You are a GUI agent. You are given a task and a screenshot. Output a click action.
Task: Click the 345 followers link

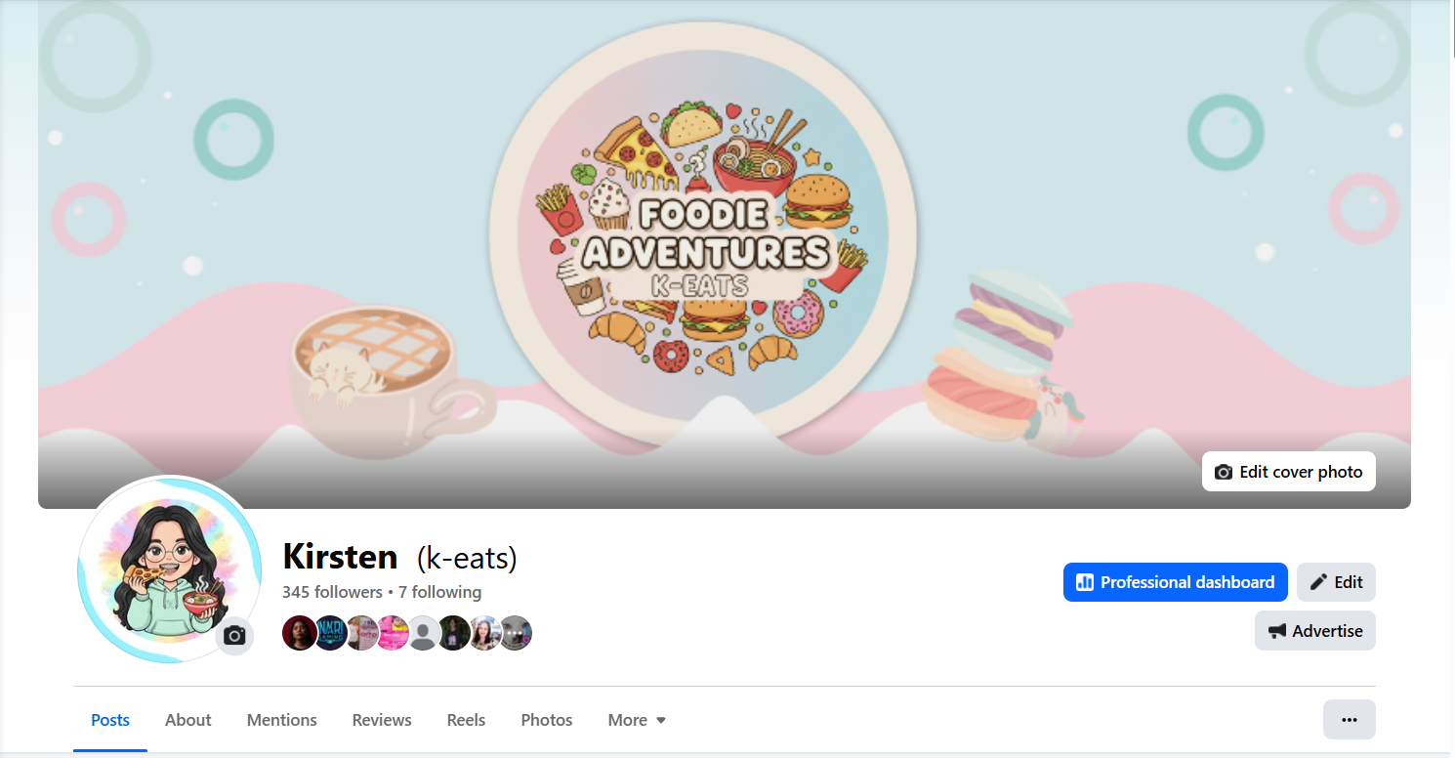pos(332,592)
